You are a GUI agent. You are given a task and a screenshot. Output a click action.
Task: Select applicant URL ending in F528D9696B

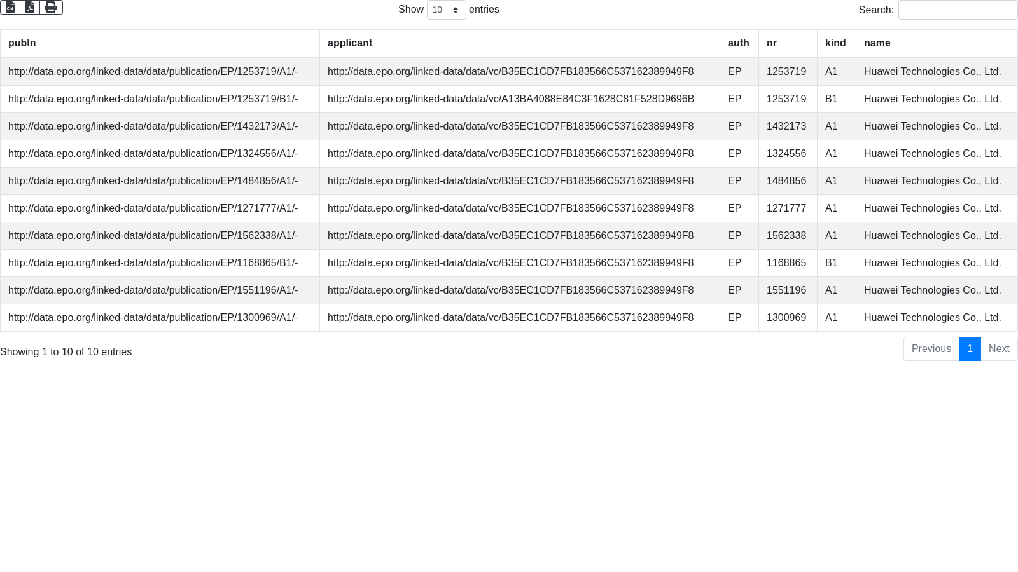coord(510,99)
